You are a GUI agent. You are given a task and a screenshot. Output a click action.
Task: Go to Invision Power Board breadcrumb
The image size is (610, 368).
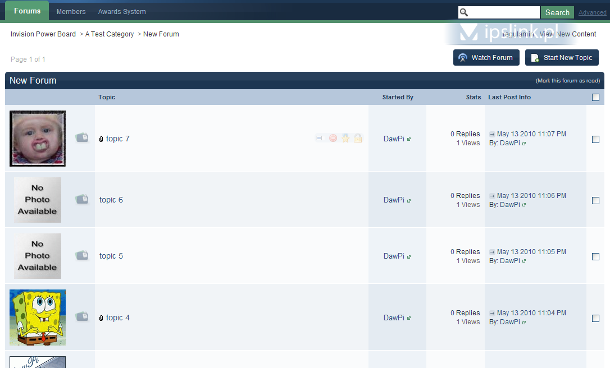coord(43,34)
